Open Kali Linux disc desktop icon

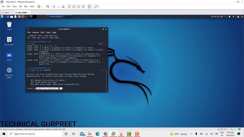pos(9,73)
